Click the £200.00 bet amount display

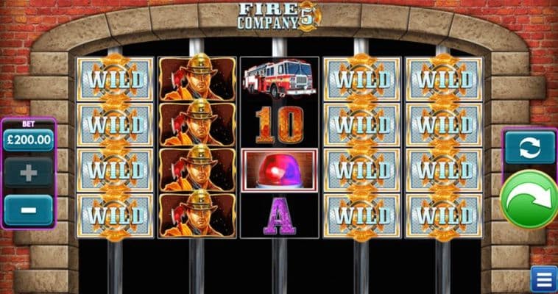(x=29, y=140)
